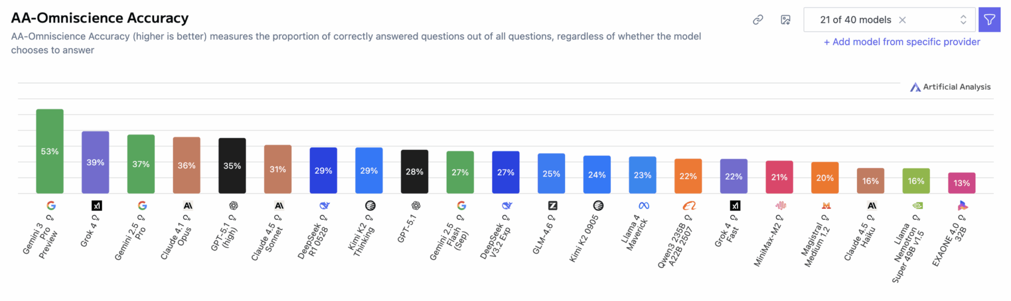Click the Z logo under the GLM-4.6 bar
The height and width of the screenshot is (301, 1011).
[552, 206]
